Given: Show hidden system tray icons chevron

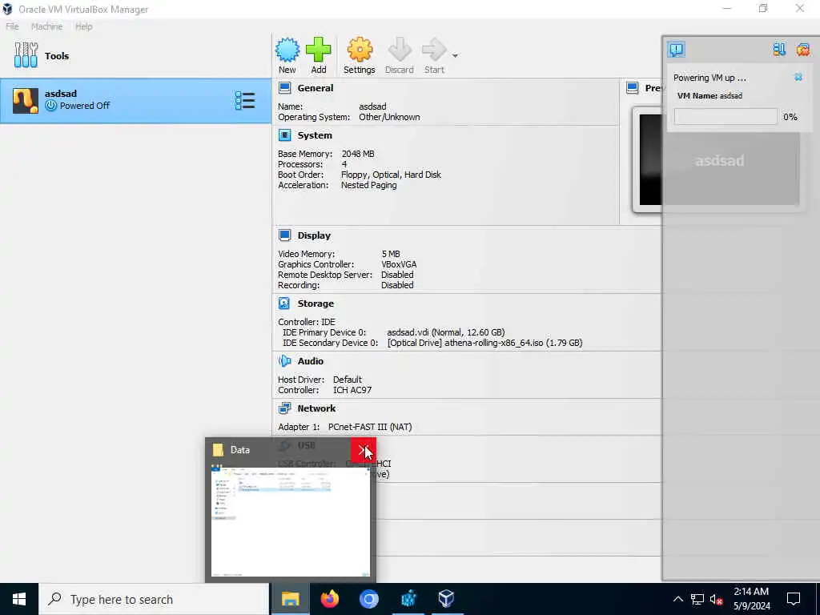Looking at the screenshot, I should tap(677, 599).
